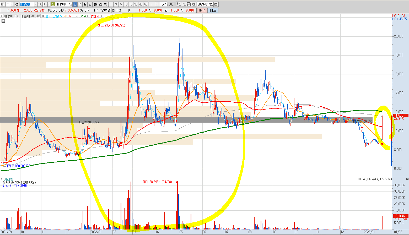409x235 pixels.
Task: Click the magnifier stock search icon
Action: tap(40, 4)
